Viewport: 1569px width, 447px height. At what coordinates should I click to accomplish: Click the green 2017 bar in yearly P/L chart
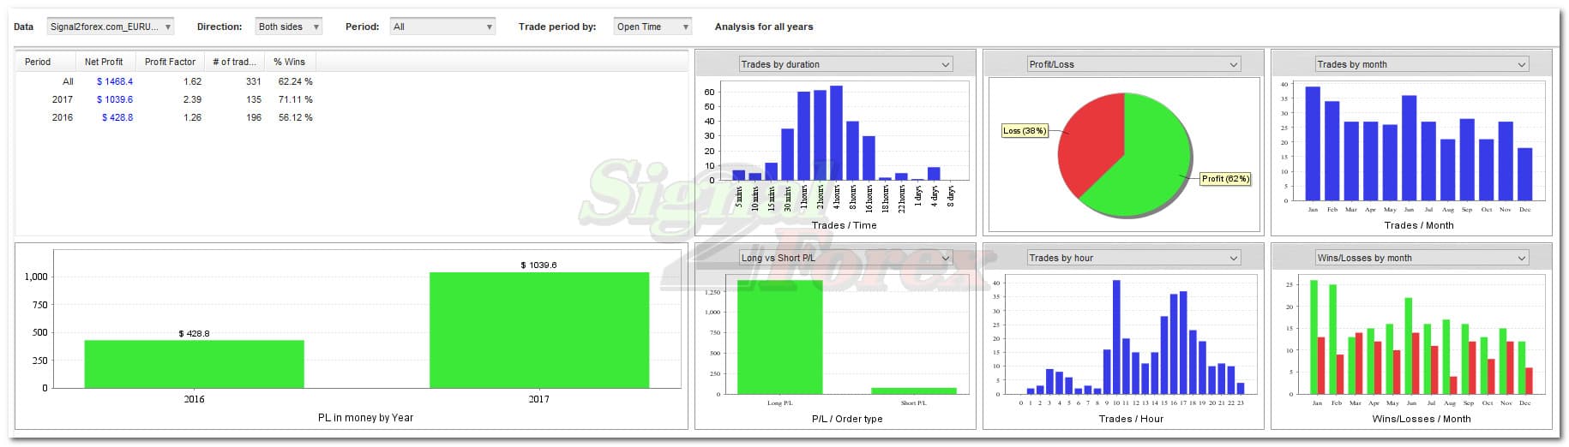[538, 331]
